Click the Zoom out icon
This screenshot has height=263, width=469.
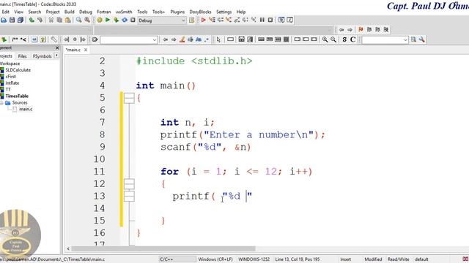click(333, 39)
